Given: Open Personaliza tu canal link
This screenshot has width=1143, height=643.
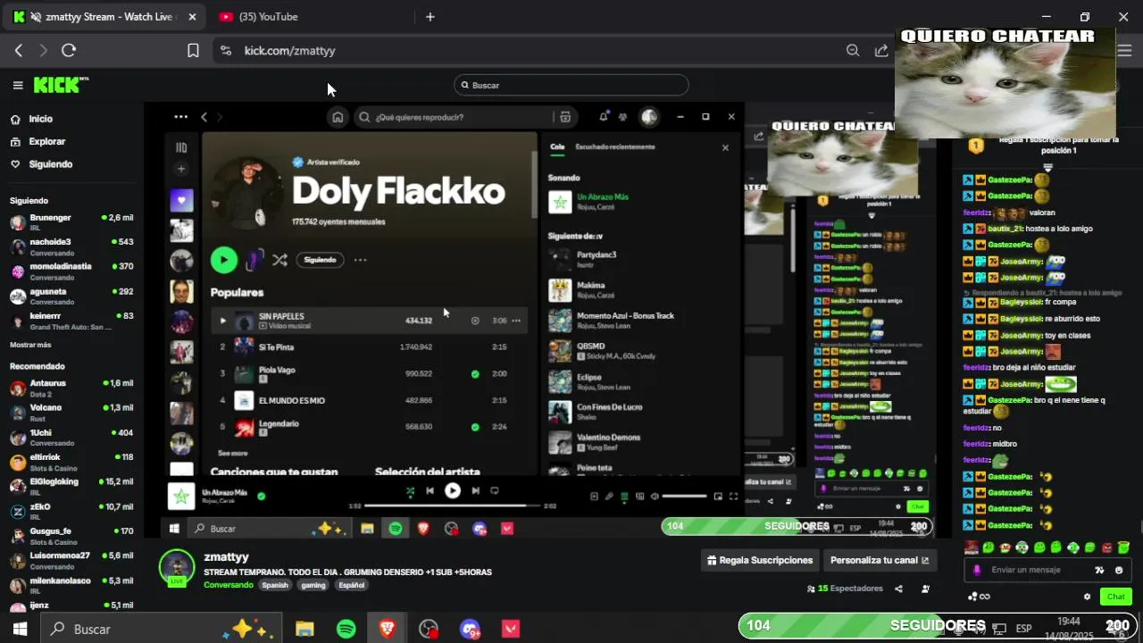Looking at the screenshot, I should (880, 560).
